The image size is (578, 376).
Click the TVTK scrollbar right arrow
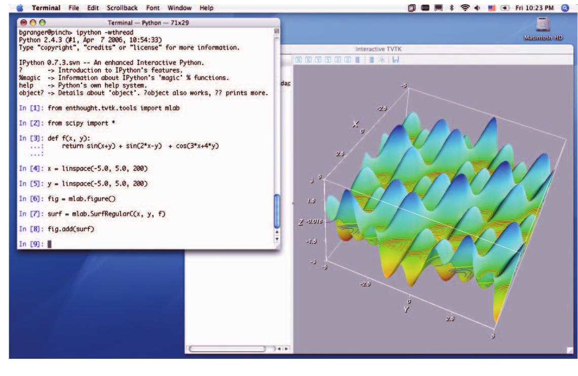286,348
